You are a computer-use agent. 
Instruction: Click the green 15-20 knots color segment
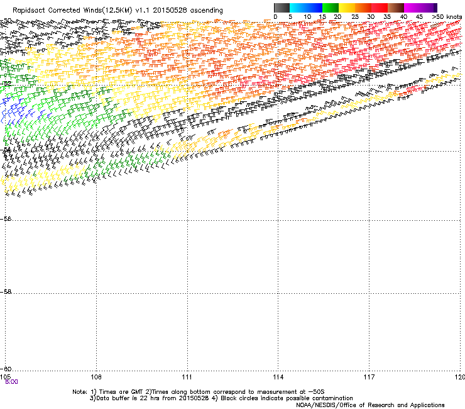click(331, 8)
